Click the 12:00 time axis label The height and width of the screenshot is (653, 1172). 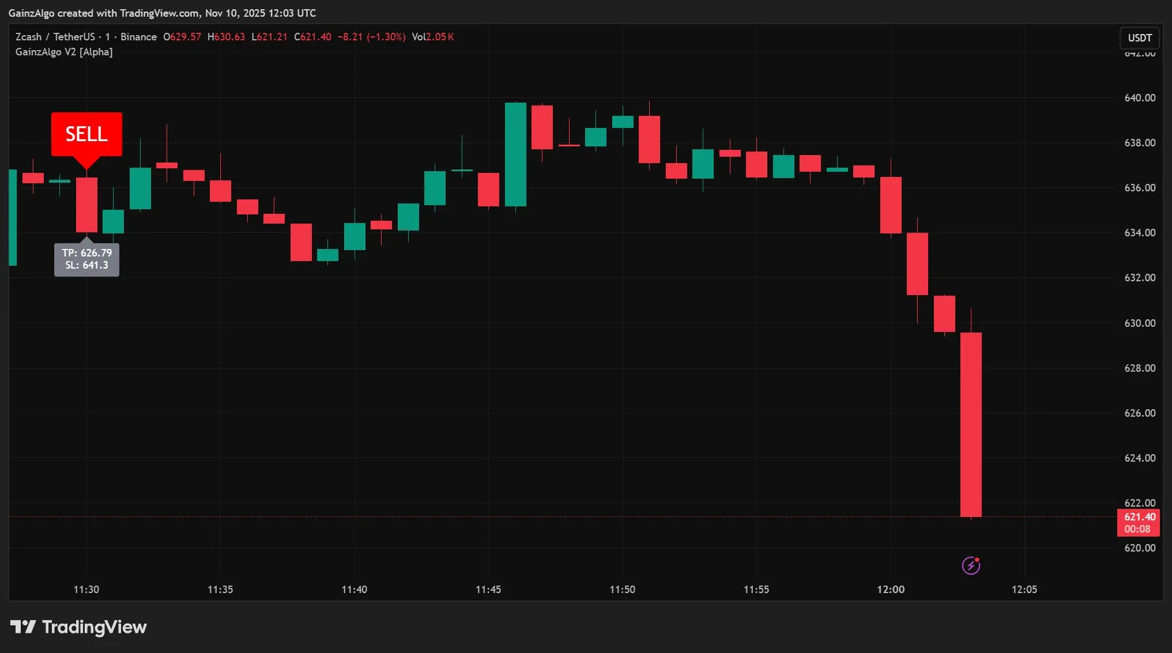click(x=890, y=589)
